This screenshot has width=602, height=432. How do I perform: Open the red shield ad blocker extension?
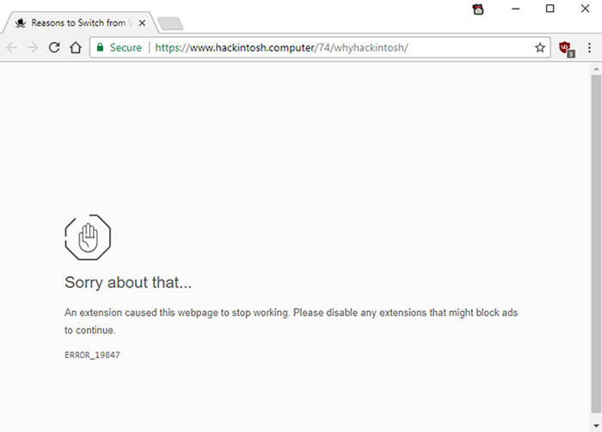[566, 48]
